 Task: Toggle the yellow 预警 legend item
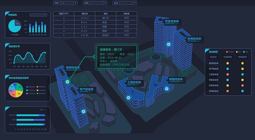(x=237, y=52)
